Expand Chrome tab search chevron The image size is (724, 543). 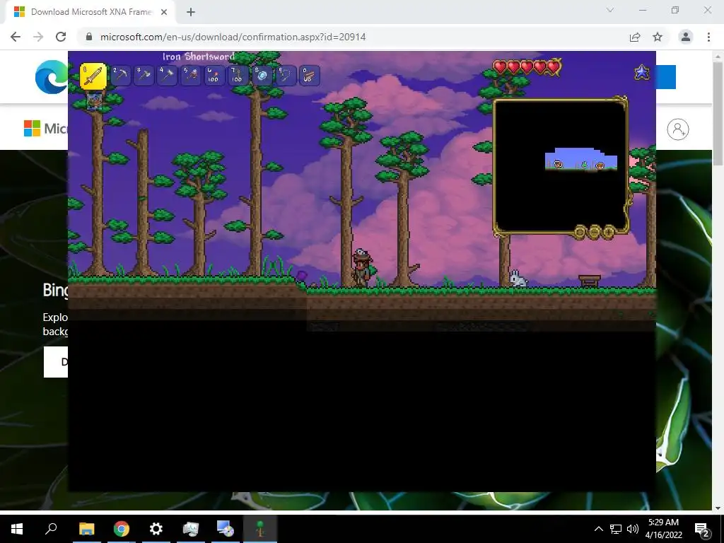pos(610,10)
